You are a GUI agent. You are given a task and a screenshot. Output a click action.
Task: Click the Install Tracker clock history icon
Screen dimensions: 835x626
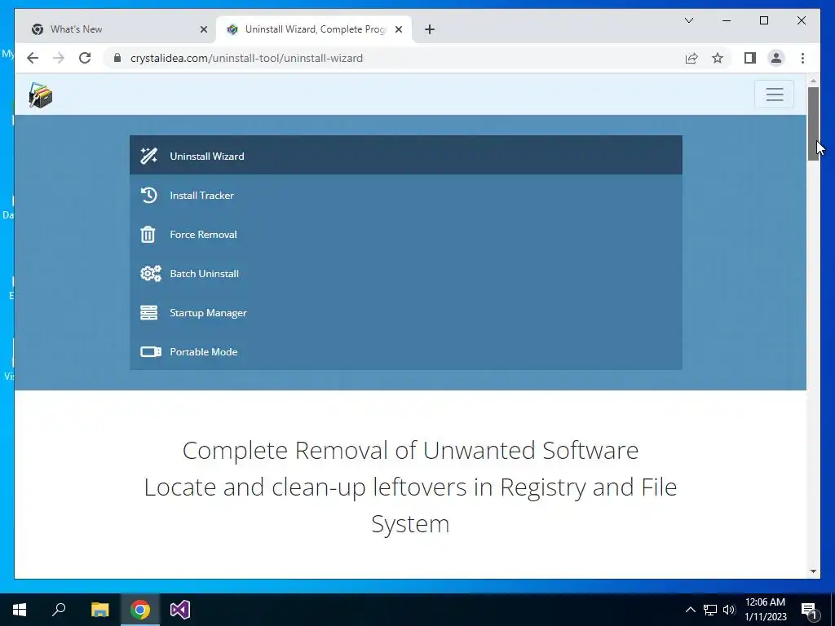point(148,196)
